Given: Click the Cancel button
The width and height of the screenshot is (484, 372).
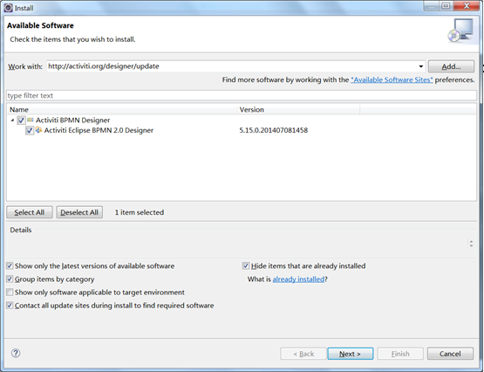Looking at the screenshot, I should [450, 354].
